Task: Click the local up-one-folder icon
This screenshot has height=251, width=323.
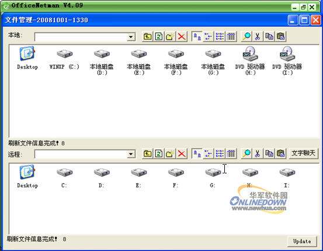Action: point(147,37)
